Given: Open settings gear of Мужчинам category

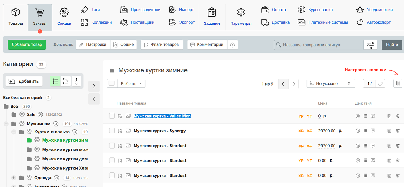Looking at the screenshot, I should tap(22, 124).
